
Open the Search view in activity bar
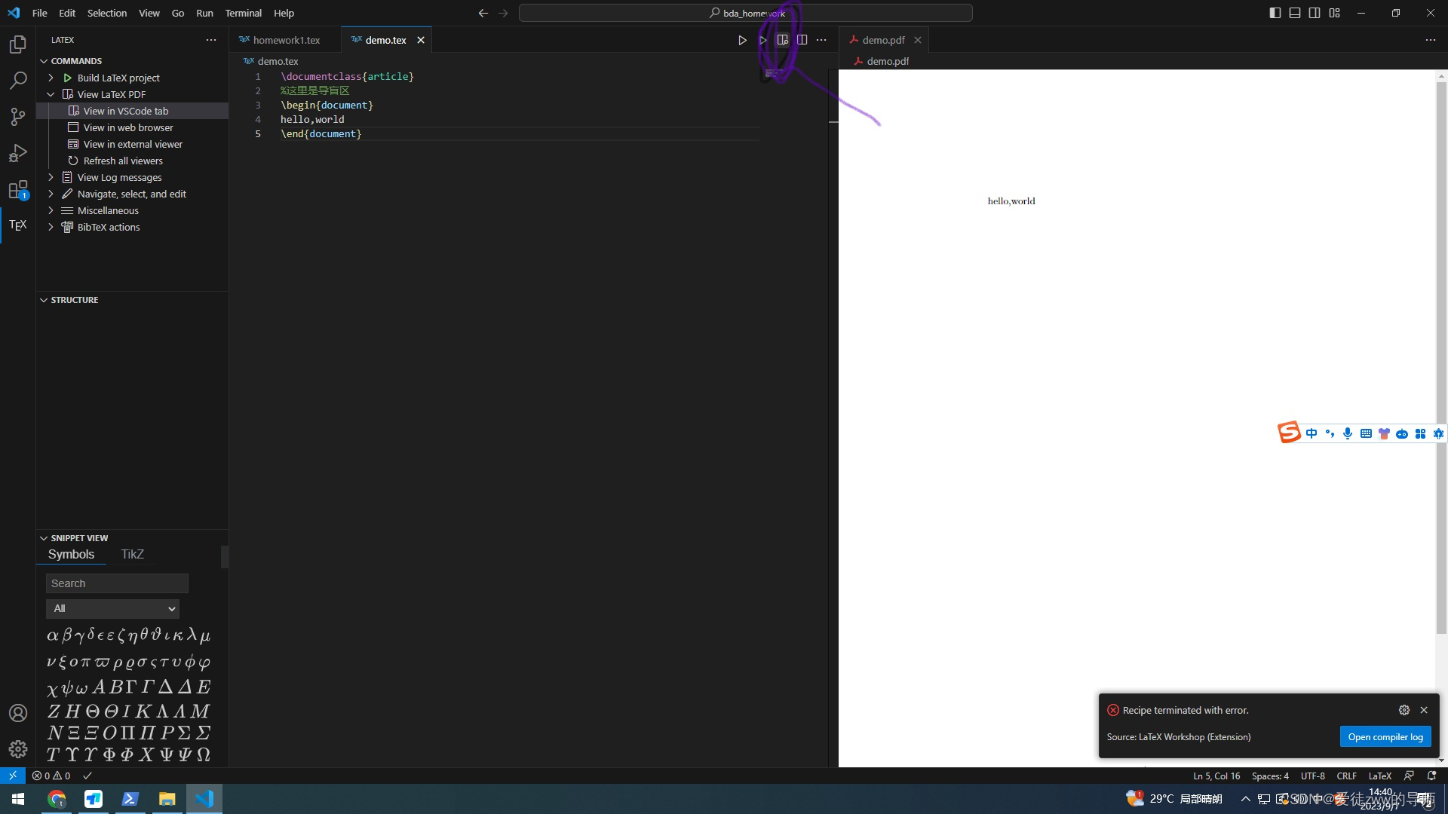(x=18, y=80)
